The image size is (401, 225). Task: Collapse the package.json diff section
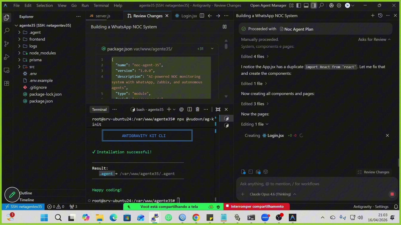click(x=212, y=49)
